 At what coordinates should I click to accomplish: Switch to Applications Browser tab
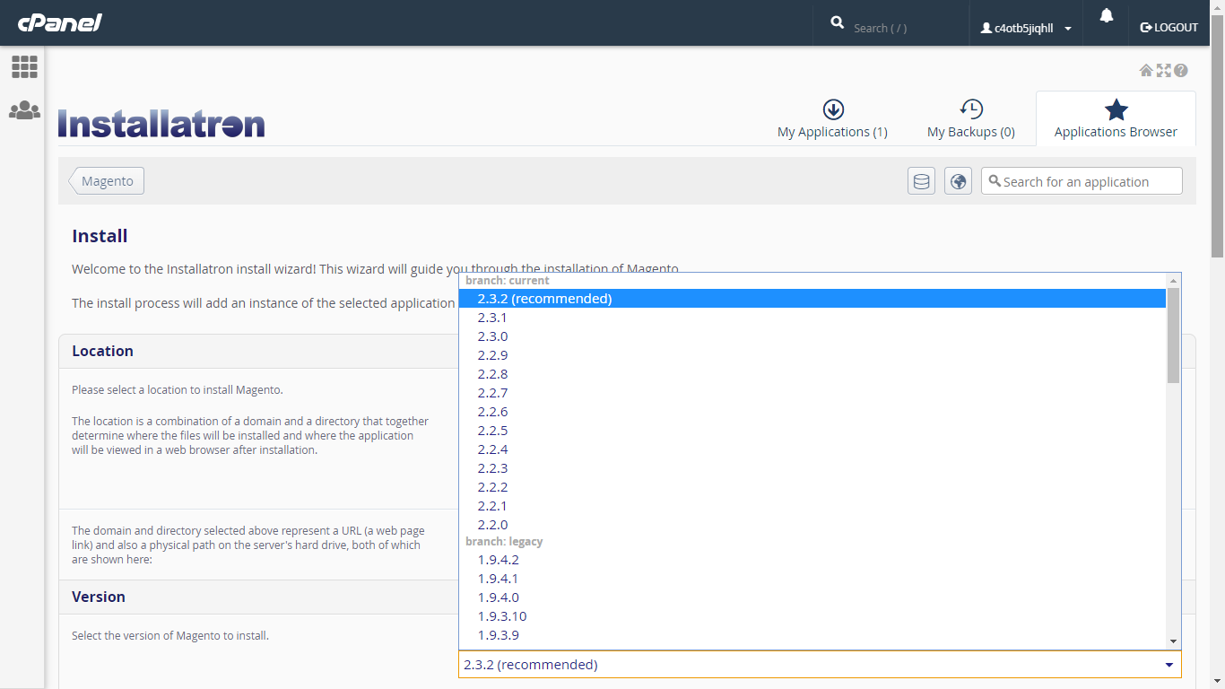tap(1116, 119)
